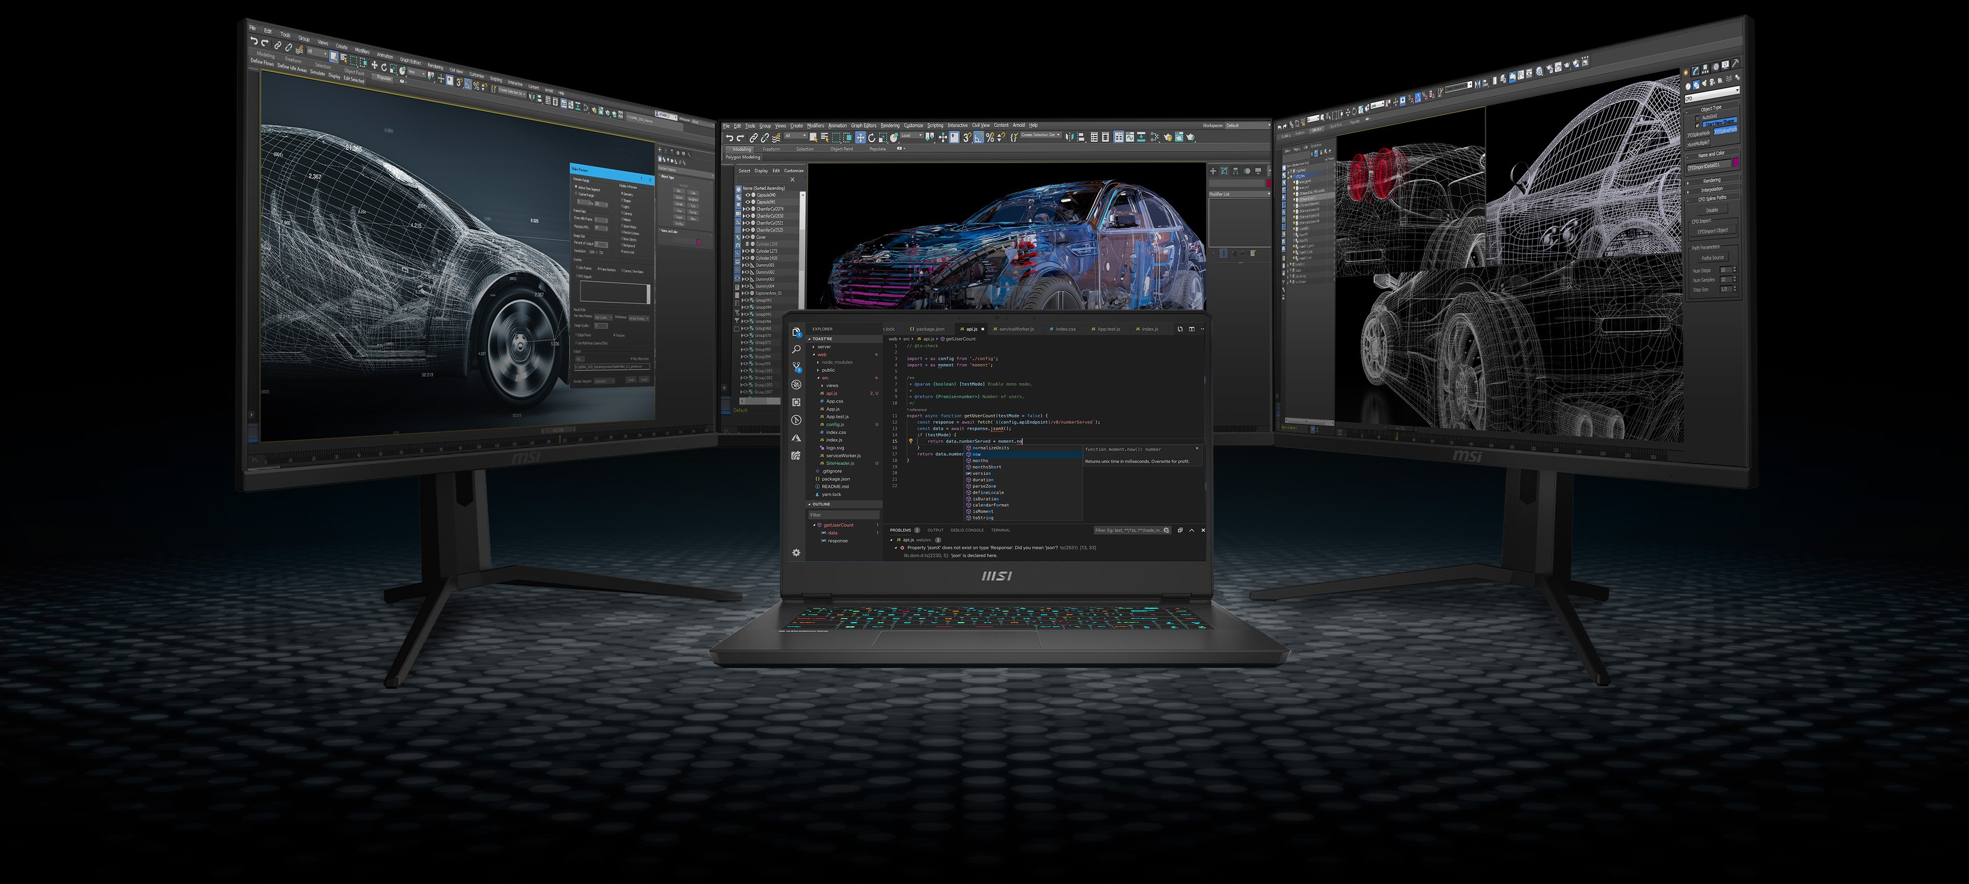This screenshot has width=1969, height=884.
Task: Click Maximize Panel chevron in Problems panel
Action: pyautogui.click(x=1192, y=530)
